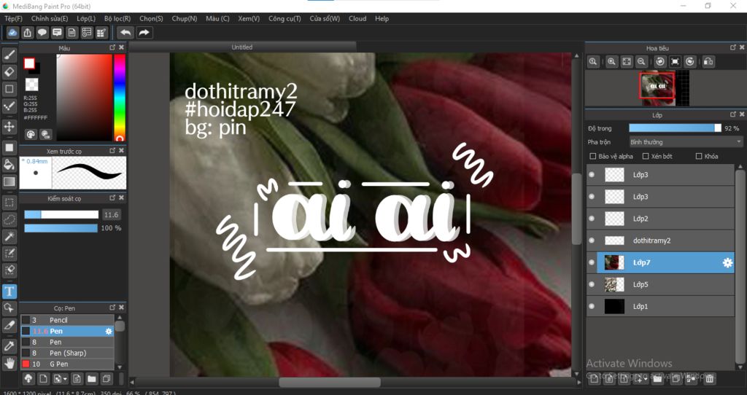Screen dimensions: 747x395
Task: Select the transparent color swatch
Action: (31, 85)
